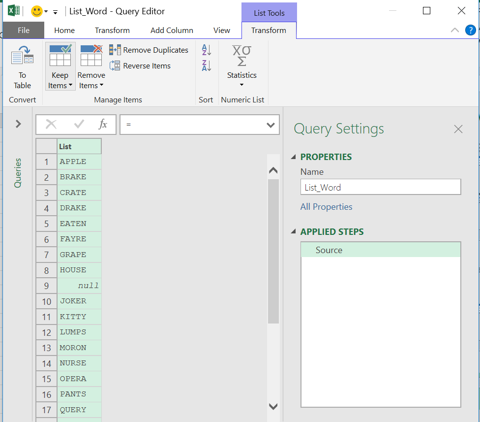
Task: Select the OPERA list item
Action: [x=79, y=379]
